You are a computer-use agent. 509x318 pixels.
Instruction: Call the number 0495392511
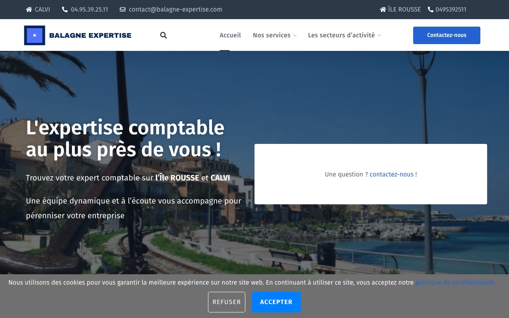coord(451,10)
